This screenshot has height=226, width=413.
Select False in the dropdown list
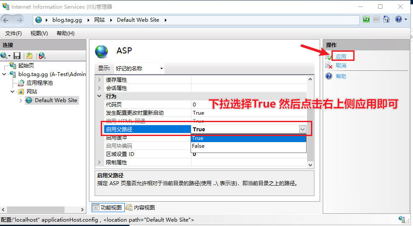(x=198, y=146)
